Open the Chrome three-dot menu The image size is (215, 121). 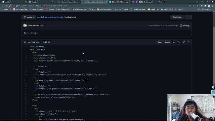[x=213, y=6]
